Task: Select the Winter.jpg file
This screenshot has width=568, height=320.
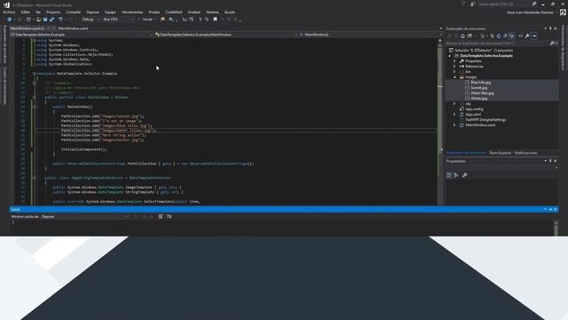Action: 478,99
